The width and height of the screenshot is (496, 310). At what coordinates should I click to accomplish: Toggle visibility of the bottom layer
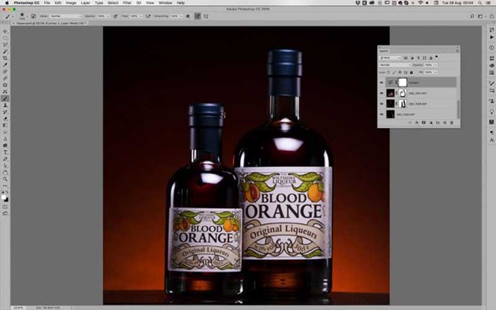pos(381,114)
